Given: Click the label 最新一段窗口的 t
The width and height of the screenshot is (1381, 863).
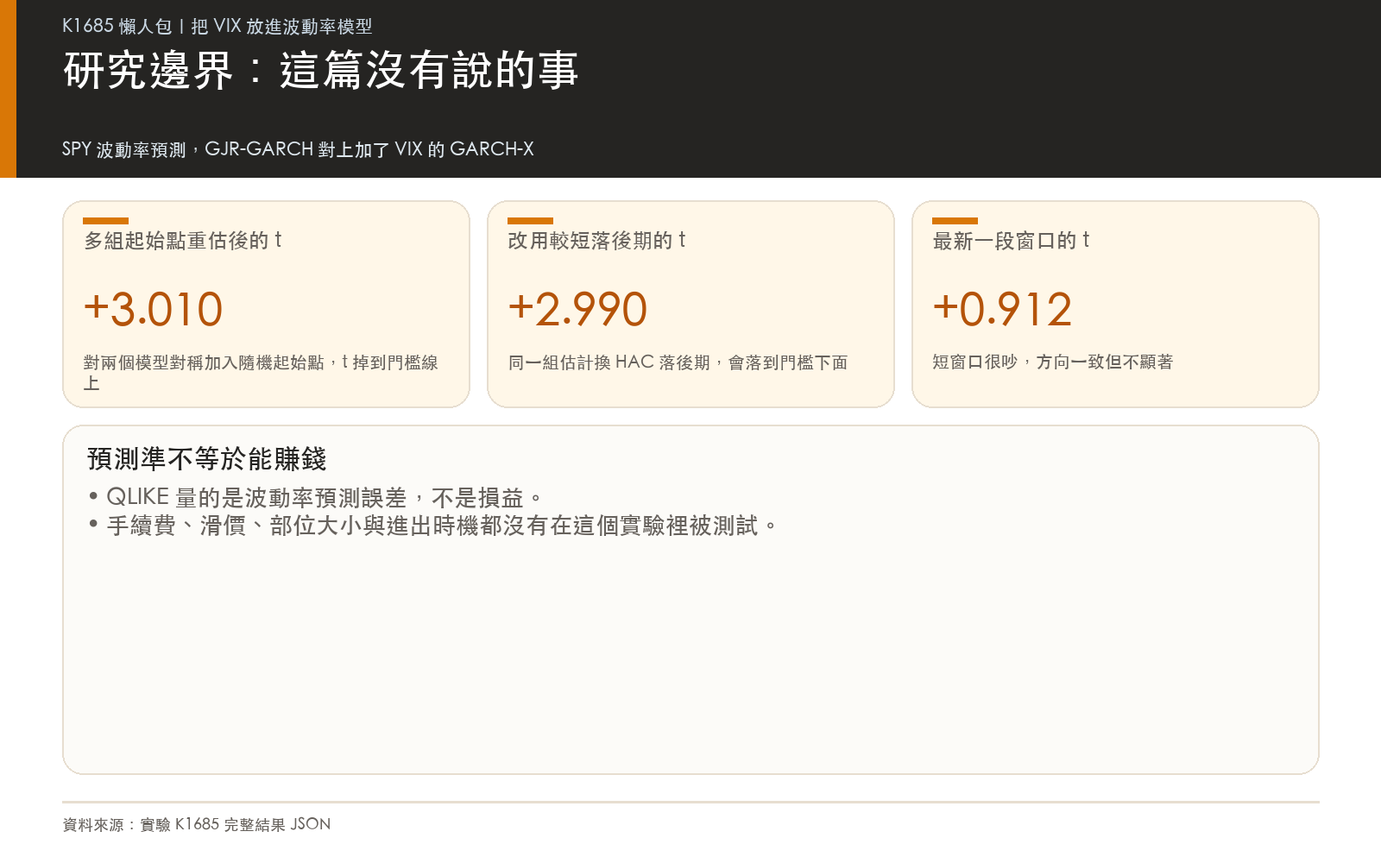Looking at the screenshot, I should (x=1011, y=240).
